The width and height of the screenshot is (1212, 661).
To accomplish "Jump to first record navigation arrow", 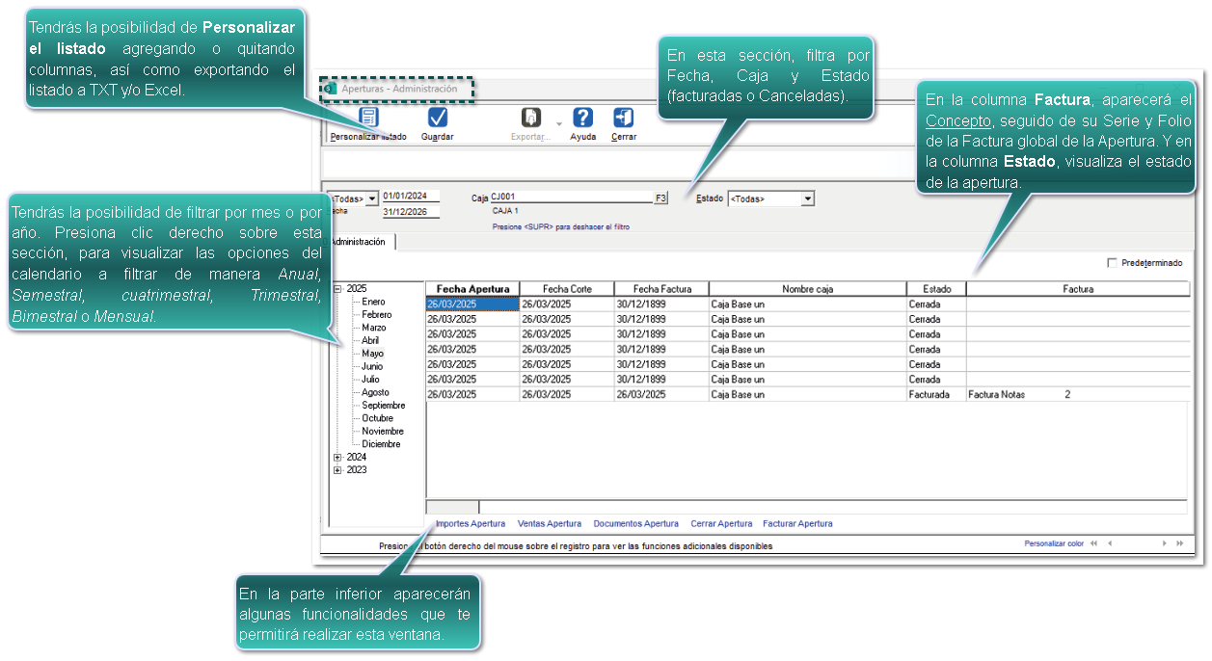I will 1093,543.
